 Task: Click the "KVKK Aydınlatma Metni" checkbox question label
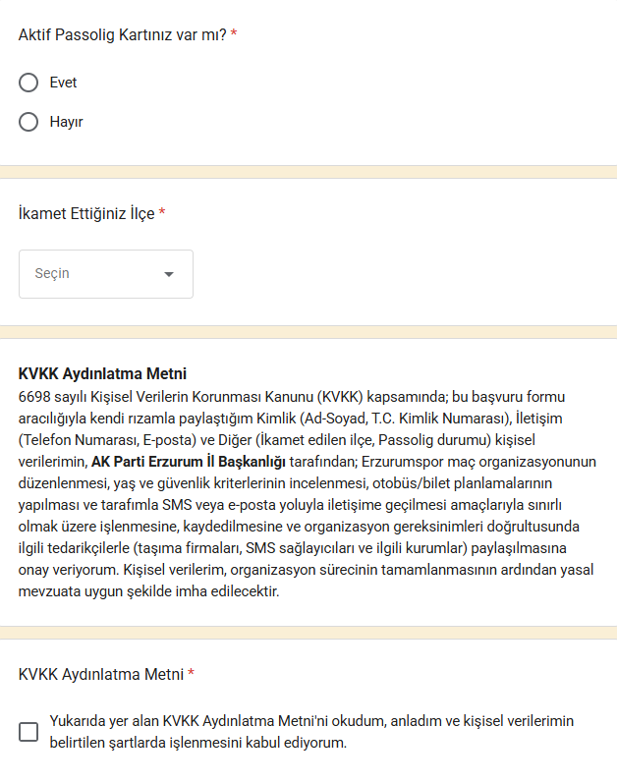tap(101, 674)
